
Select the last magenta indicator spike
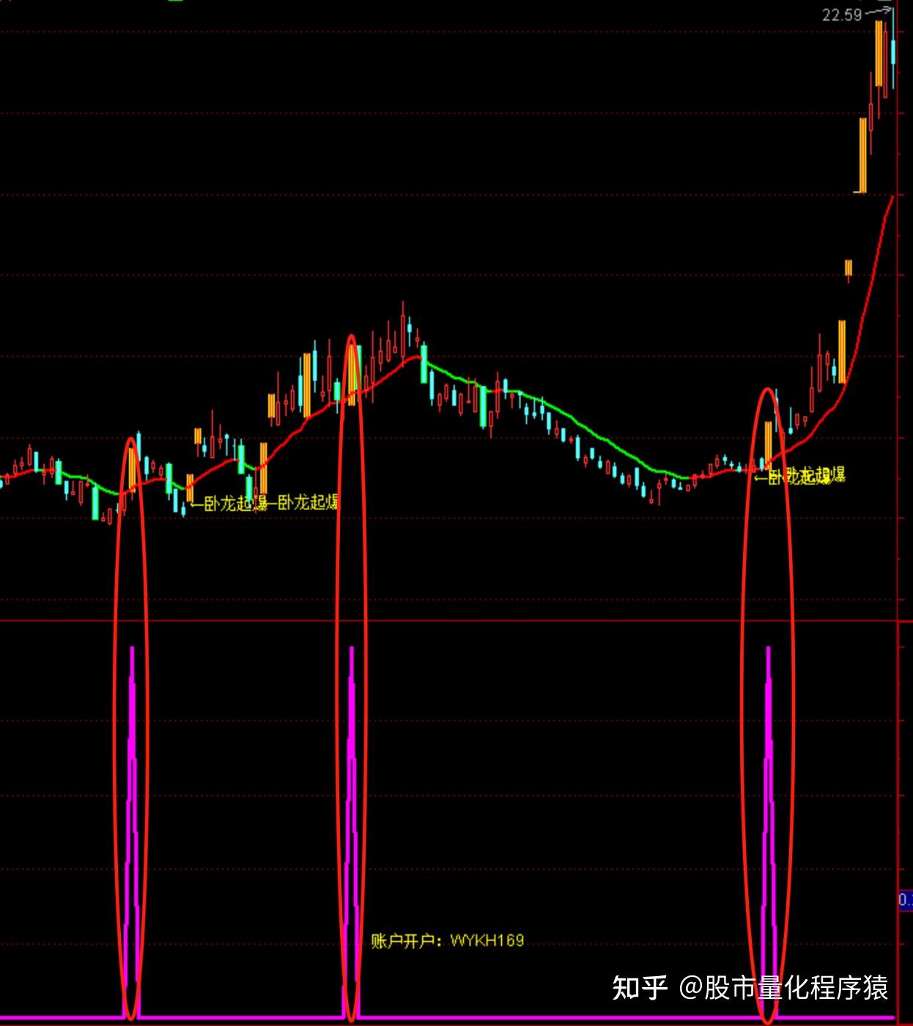point(769,832)
